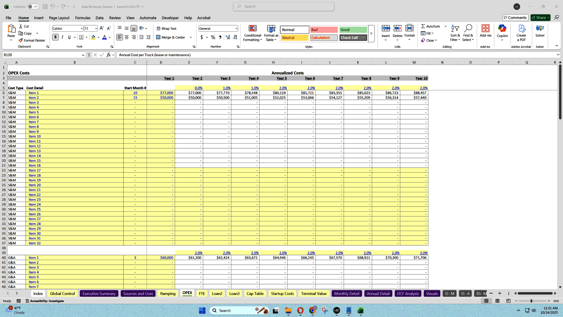Open the Sort & Filter tool
563x317 pixels.
(455, 33)
